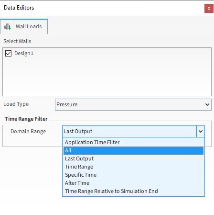Select the Design1 wall label
Viewport: 214px width, 215px height.
pyautogui.click(x=24, y=53)
